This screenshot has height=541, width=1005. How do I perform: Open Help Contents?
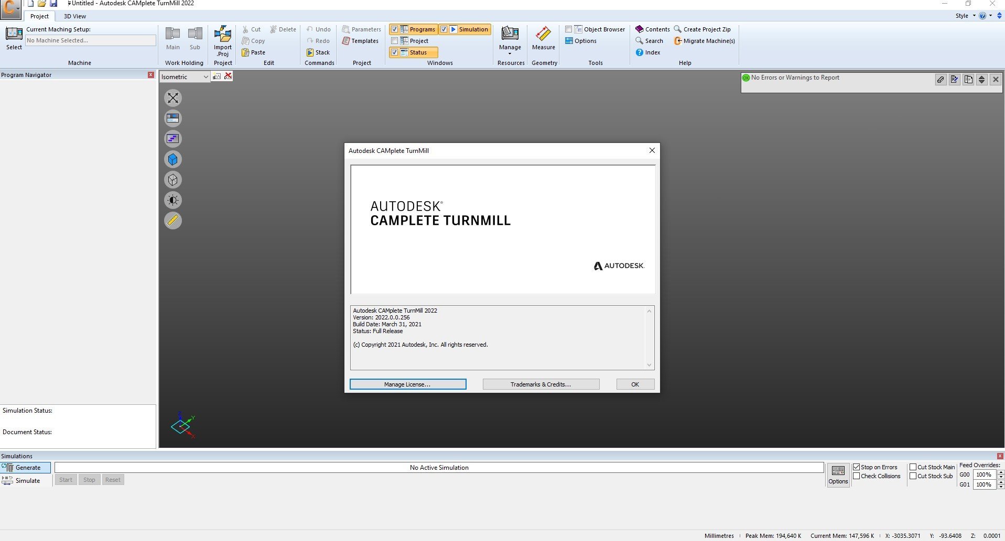point(653,29)
